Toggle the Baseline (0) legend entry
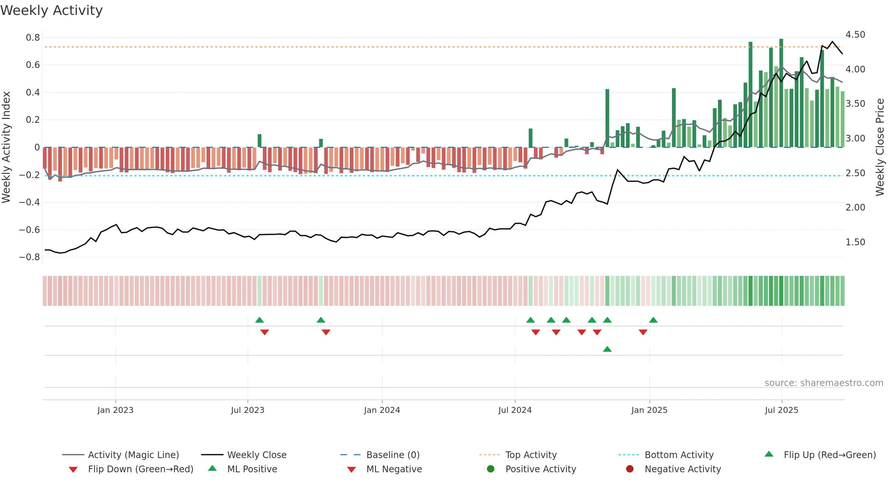 tap(380, 455)
